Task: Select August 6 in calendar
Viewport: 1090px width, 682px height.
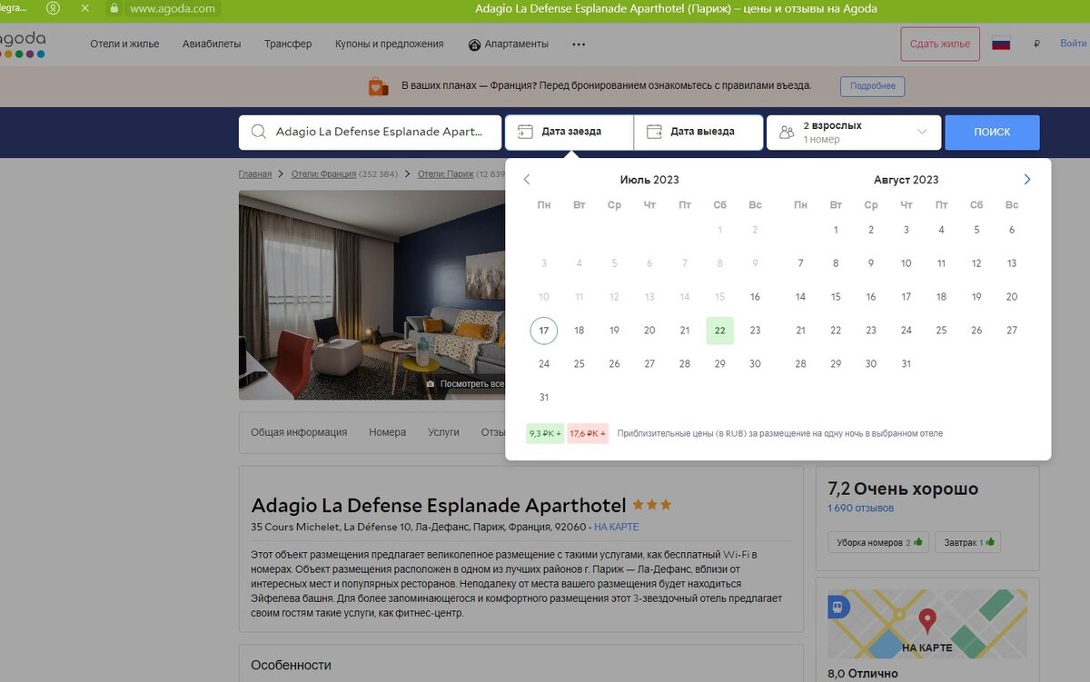Action: pyautogui.click(x=1012, y=230)
